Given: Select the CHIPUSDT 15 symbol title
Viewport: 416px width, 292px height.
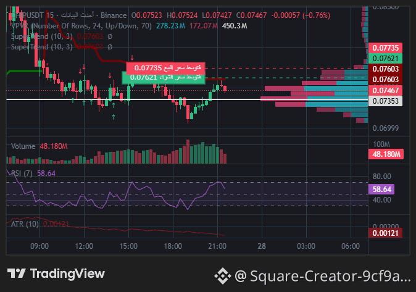Looking at the screenshot, I should coord(31,15).
